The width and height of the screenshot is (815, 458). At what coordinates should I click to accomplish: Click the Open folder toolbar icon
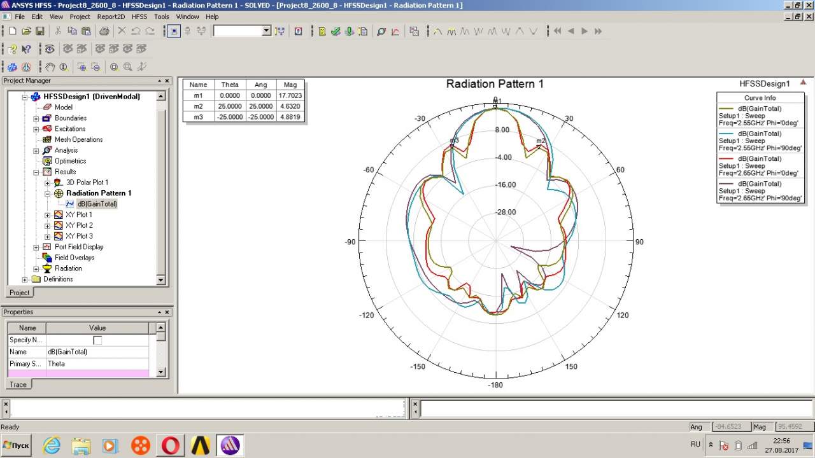[26, 31]
